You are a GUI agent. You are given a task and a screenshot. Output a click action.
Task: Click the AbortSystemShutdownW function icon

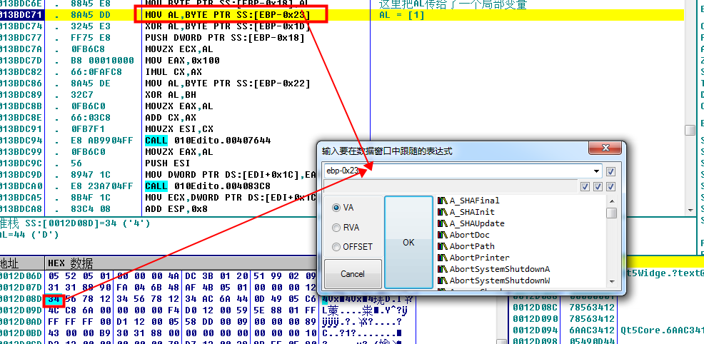tap(443, 280)
